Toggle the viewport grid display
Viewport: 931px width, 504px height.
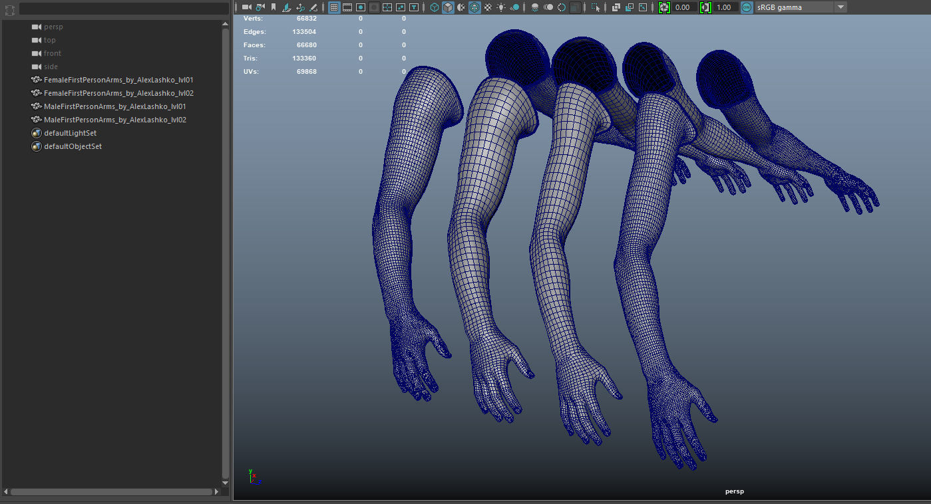click(x=334, y=7)
